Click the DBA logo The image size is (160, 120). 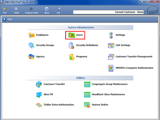coord(153,10)
